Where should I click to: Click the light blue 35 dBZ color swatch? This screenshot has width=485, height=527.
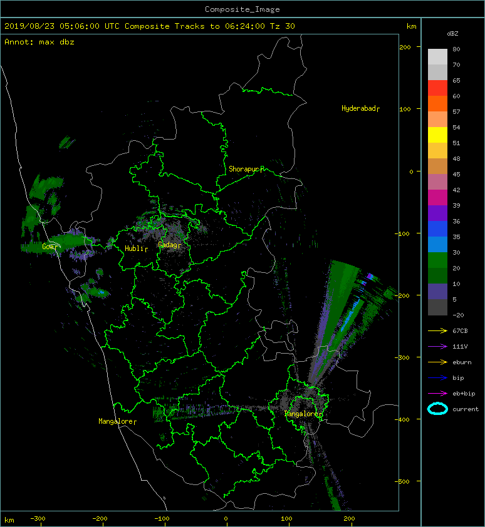[x=437, y=245]
